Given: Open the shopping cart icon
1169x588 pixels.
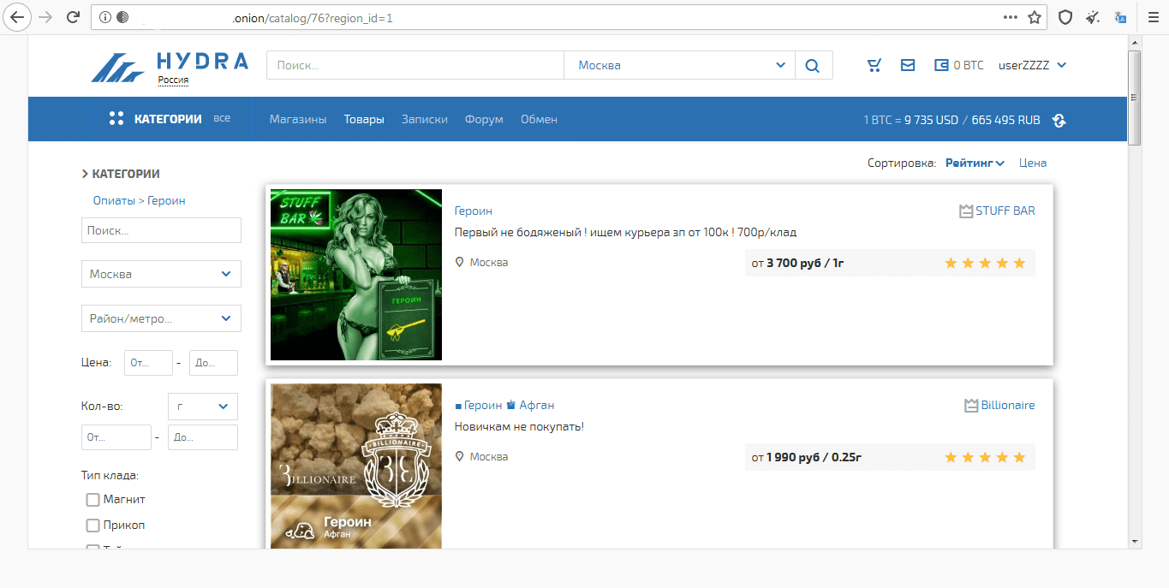Looking at the screenshot, I should [874, 66].
